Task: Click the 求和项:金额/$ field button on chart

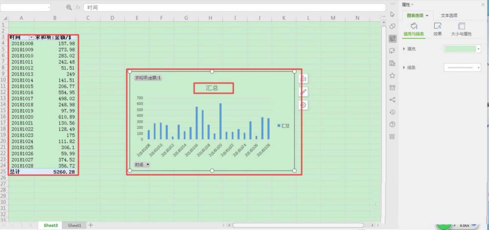Action: click(x=148, y=78)
